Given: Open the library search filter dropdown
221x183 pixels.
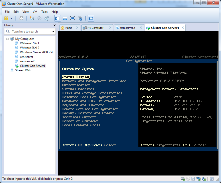Looking at the screenshot, I should [53, 32].
